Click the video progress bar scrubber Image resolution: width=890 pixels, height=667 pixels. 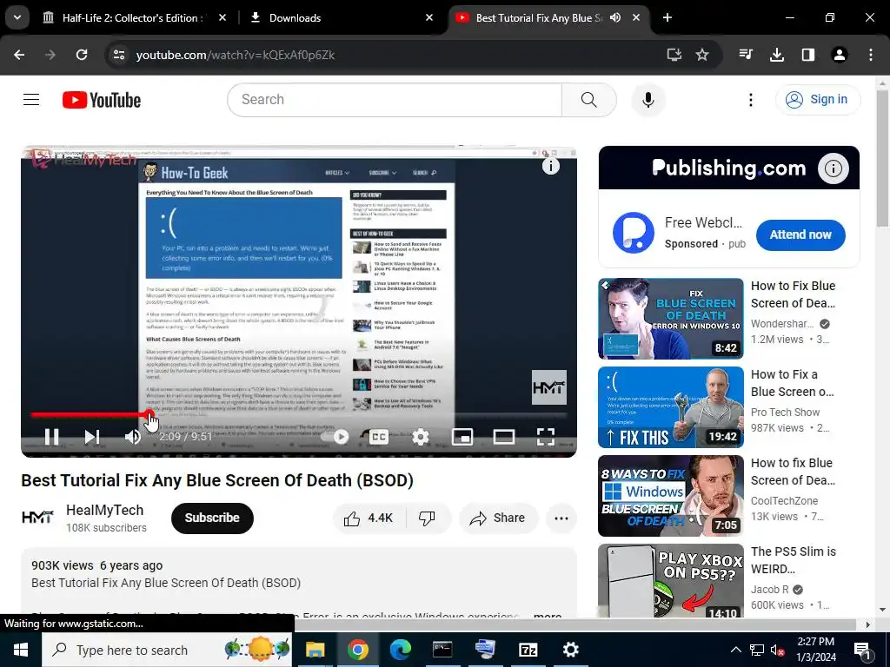point(149,414)
